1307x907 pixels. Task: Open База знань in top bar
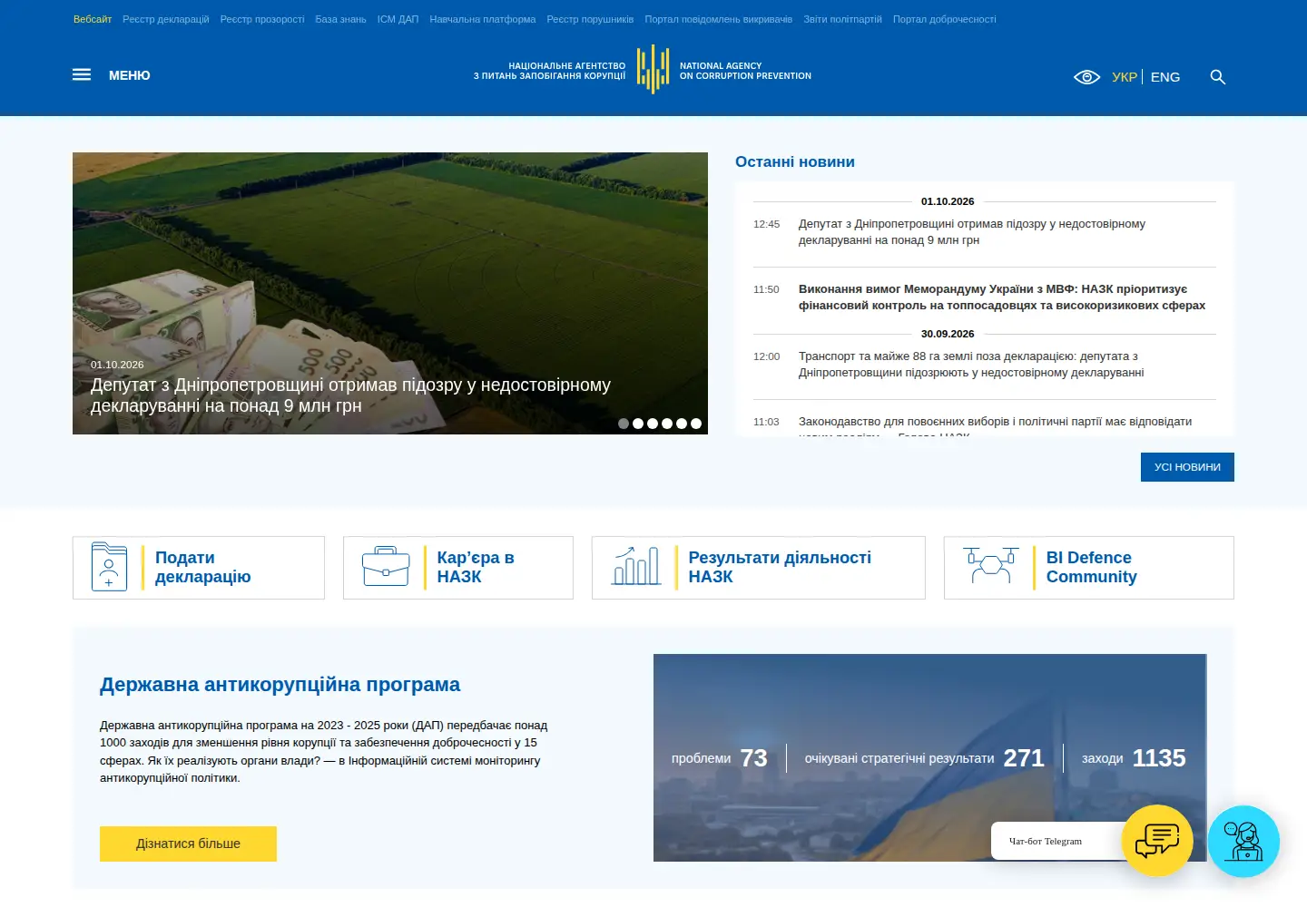341,19
